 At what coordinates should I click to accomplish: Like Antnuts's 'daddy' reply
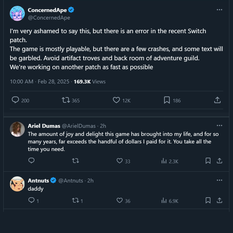tap(120, 201)
